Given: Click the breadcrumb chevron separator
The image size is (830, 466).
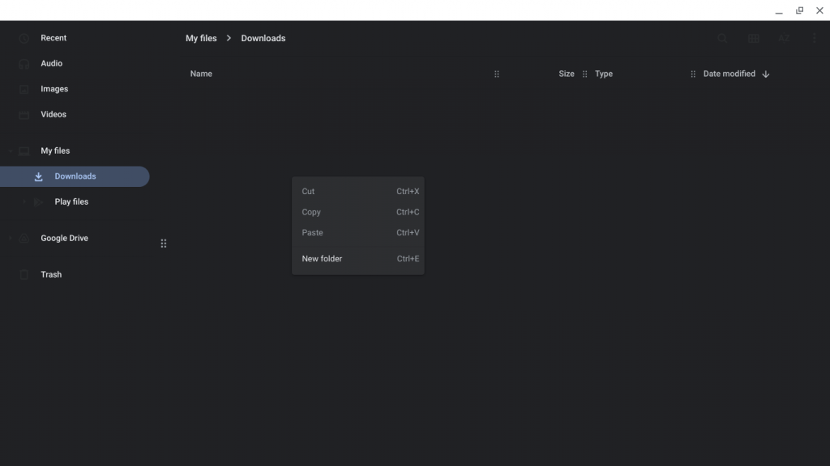Looking at the screenshot, I should coord(229,38).
